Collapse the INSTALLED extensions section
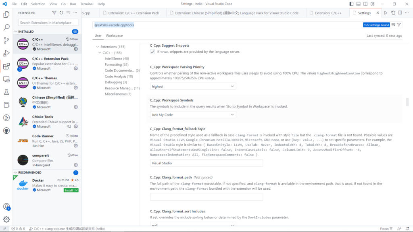The image size is (413, 232). pos(16,31)
